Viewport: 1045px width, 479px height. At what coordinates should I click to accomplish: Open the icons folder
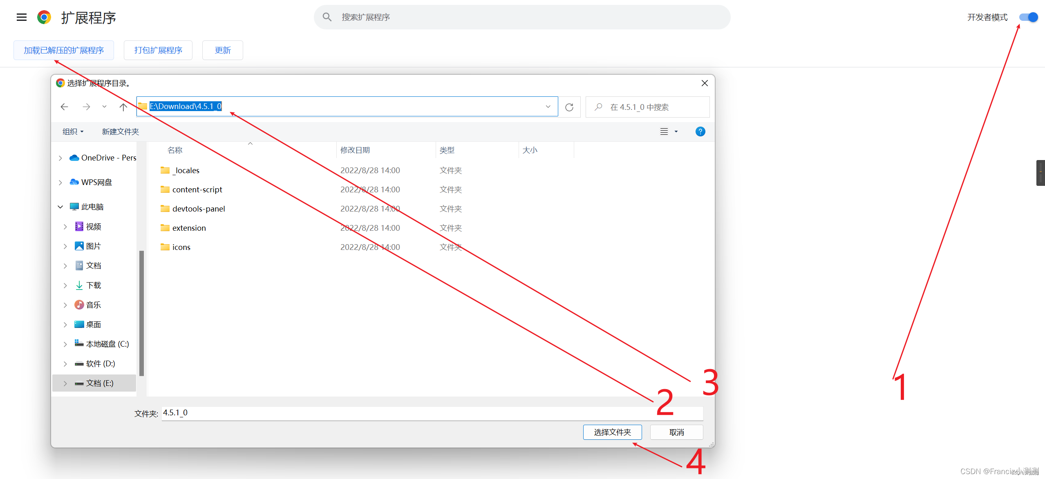pos(181,247)
